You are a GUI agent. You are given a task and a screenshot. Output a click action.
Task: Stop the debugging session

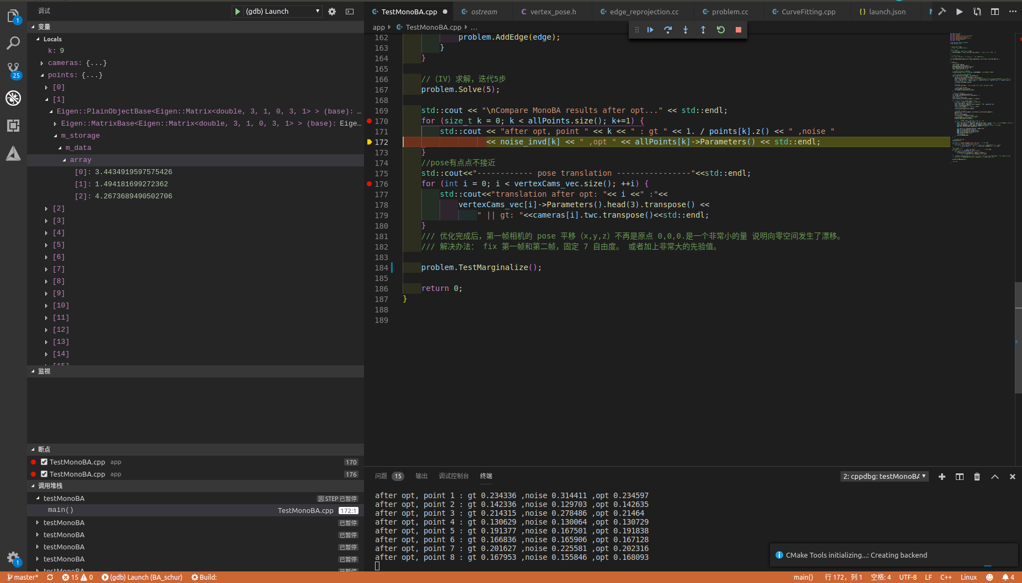click(739, 30)
